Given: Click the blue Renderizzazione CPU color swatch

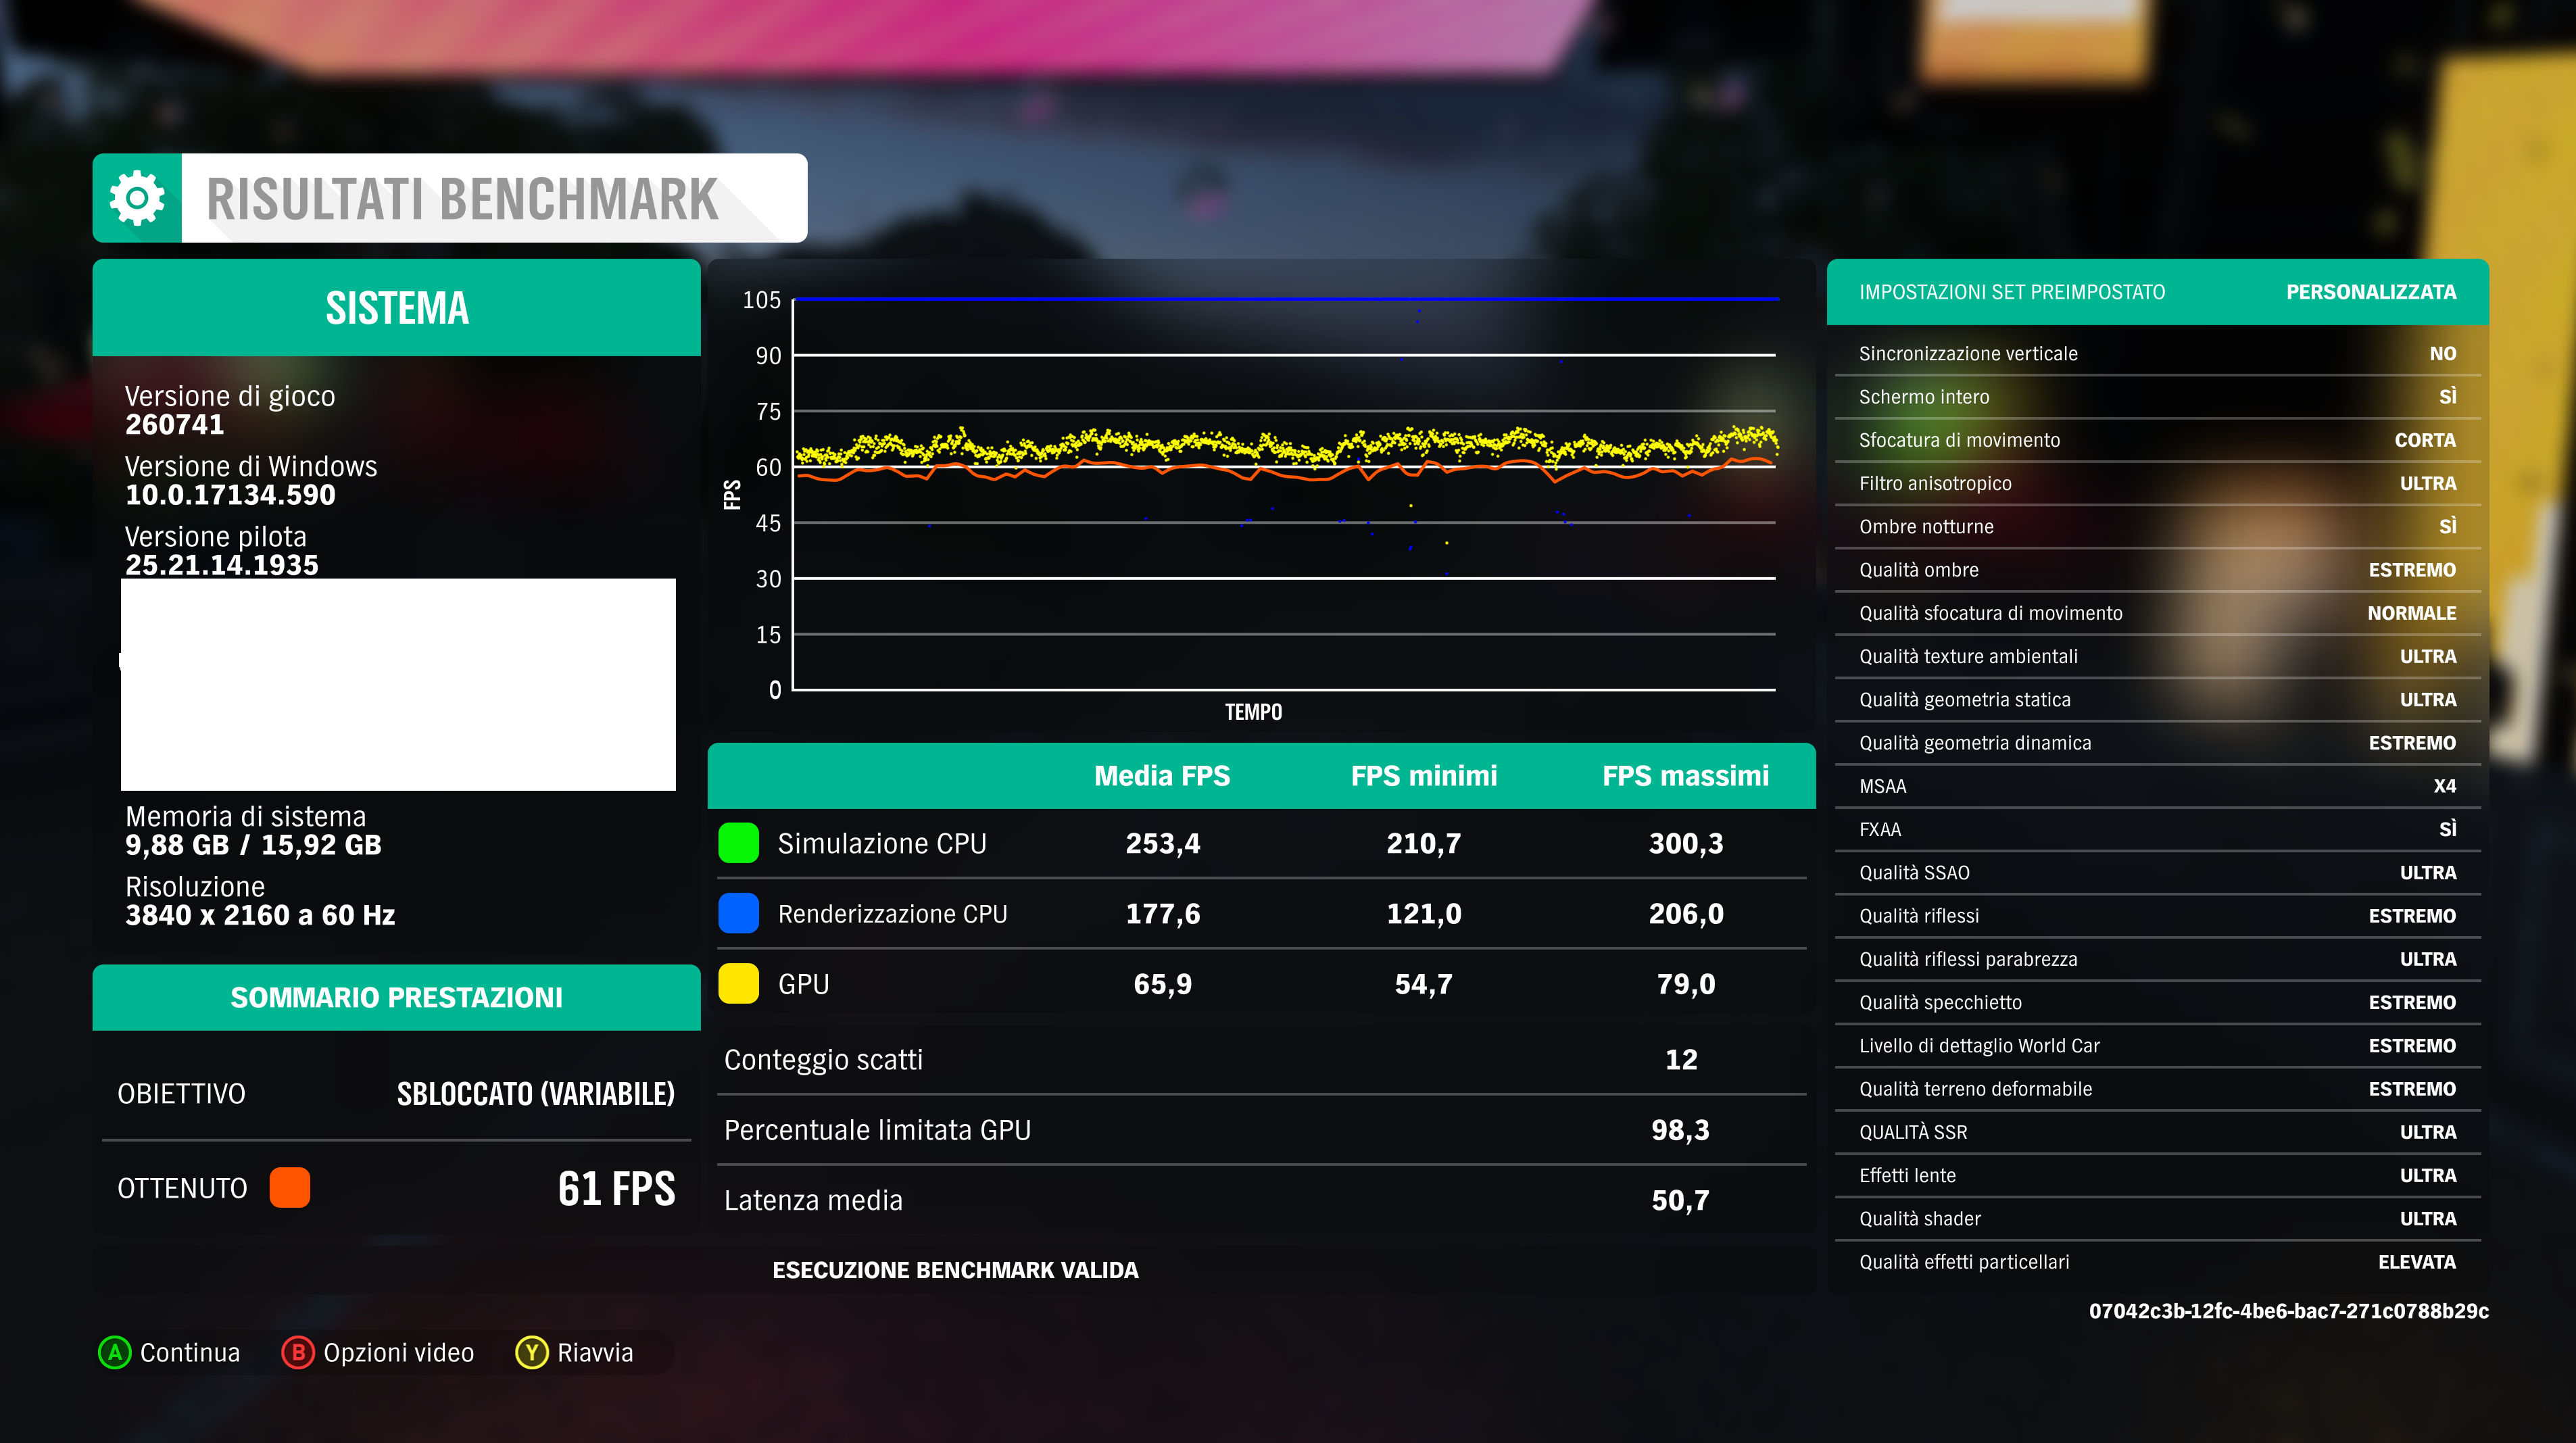Looking at the screenshot, I should click(739, 913).
